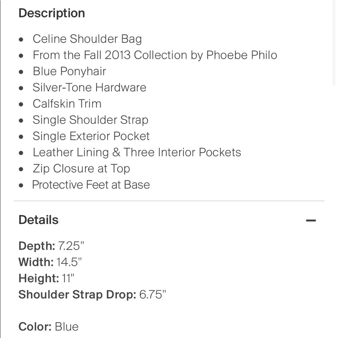
Task: Click the "Blue Ponyhair" bullet item
Action: [x=69, y=71]
